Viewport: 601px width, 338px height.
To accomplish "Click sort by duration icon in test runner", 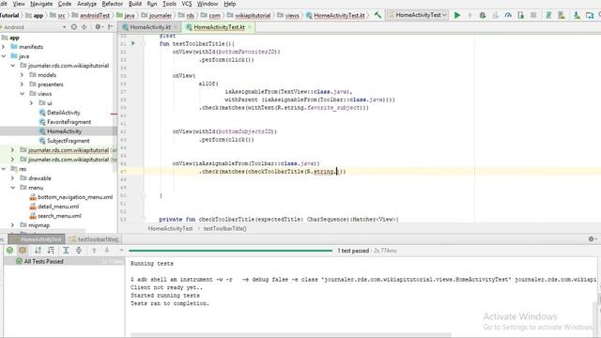I will point(51,251).
